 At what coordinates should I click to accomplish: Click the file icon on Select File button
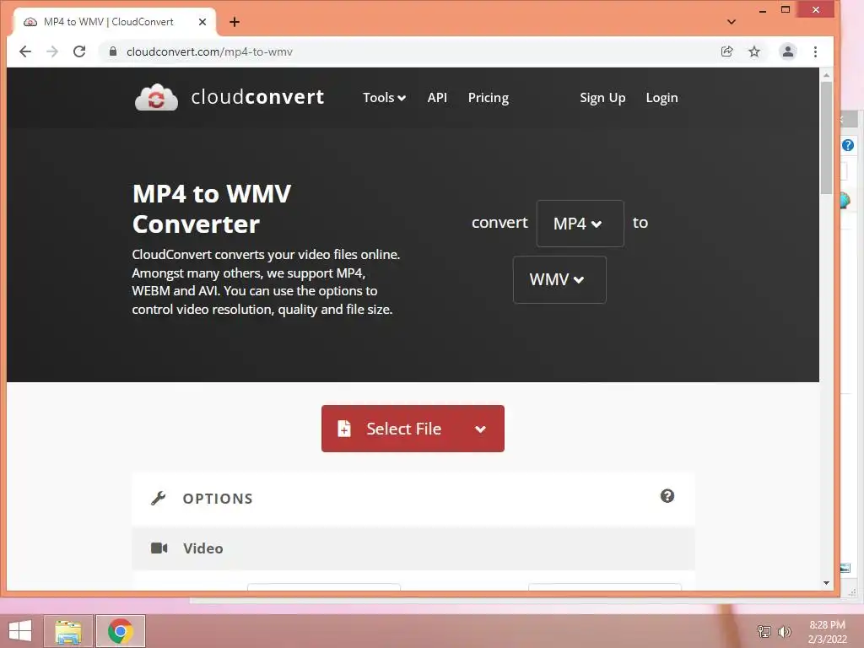(344, 428)
